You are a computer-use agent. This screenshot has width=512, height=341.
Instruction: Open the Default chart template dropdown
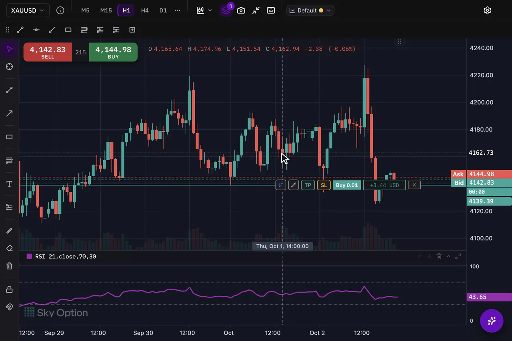point(310,10)
